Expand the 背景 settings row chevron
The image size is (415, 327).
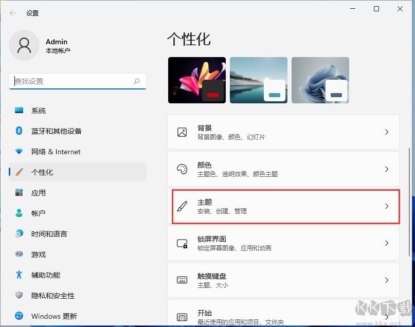click(x=387, y=132)
